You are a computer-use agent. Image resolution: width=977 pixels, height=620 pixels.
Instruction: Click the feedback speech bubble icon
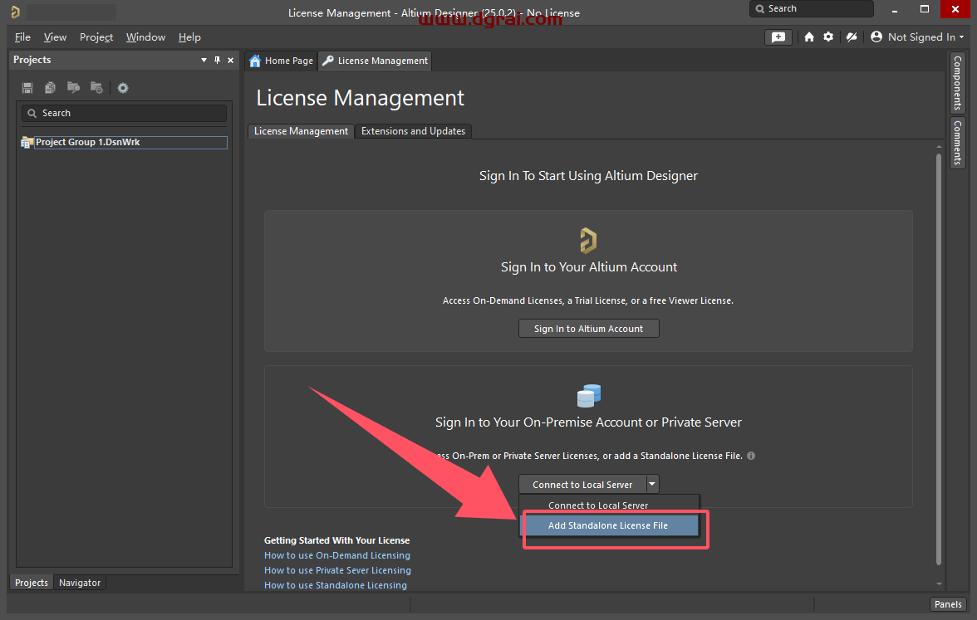pos(778,37)
